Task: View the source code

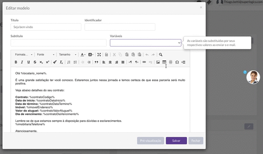Action: coord(107,54)
